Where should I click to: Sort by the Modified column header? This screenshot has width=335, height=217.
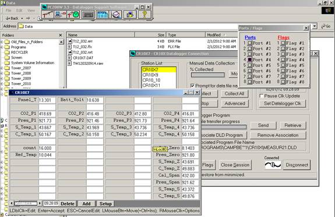[221, 35]
